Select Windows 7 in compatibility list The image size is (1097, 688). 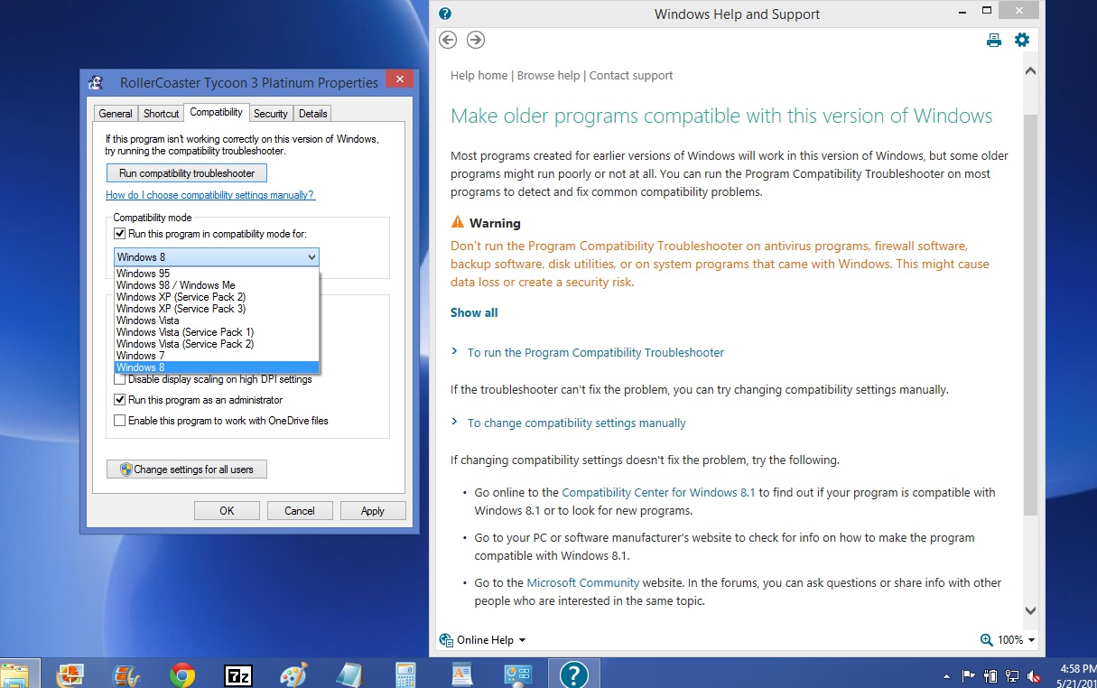141,356
